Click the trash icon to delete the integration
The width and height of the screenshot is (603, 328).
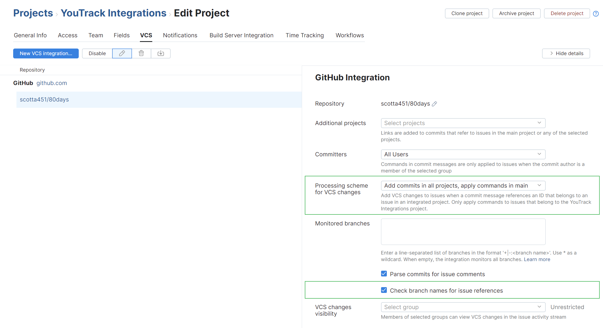(141, 53)
